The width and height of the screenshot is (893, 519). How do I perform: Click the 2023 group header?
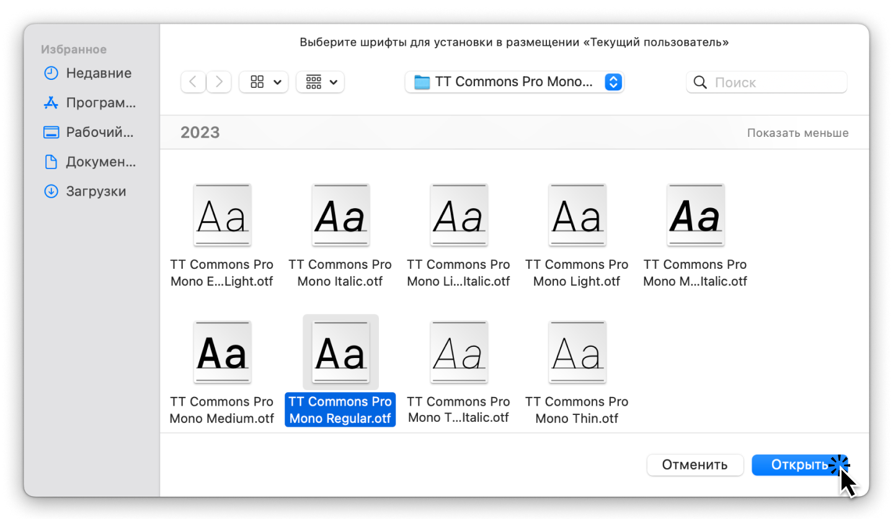click(200, 133)
